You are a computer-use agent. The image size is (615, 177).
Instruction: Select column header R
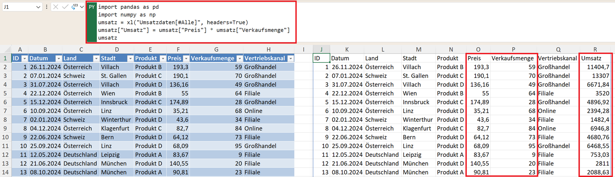pos(595,49)
